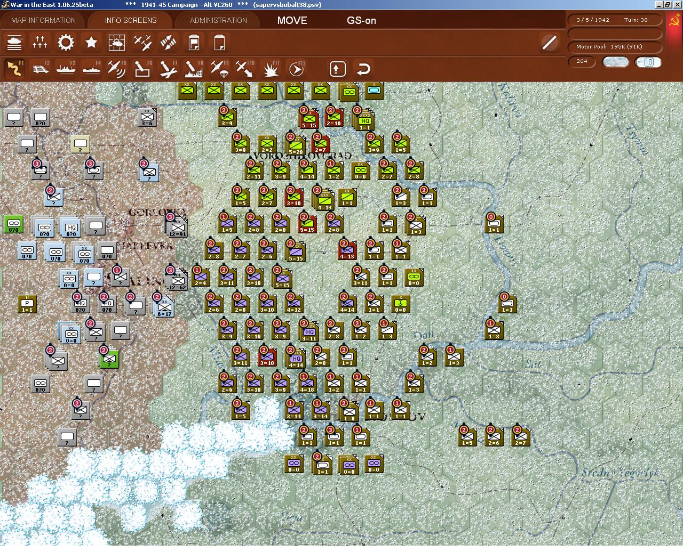Click the up-arrow box toolbar icon
Viewport: 683px width, 552px height.
(337, 69)
